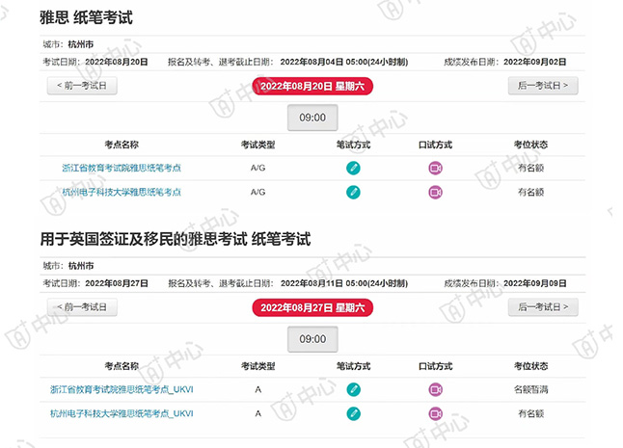Screen dimensions: 623x448
Task: Go to 前一考试日 in UKVI exam section
Action: (82, 307)
